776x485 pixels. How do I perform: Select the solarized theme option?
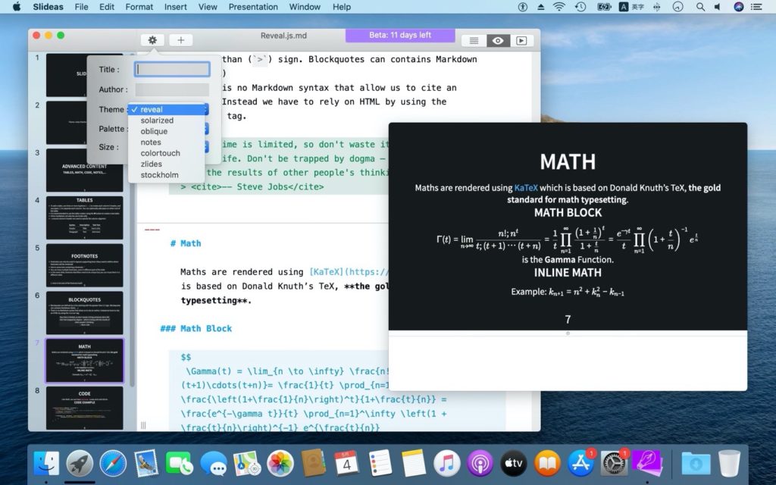(x=157, y=120)
